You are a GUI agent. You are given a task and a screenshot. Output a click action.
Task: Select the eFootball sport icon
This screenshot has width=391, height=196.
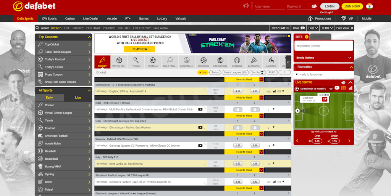click(204, 62)
